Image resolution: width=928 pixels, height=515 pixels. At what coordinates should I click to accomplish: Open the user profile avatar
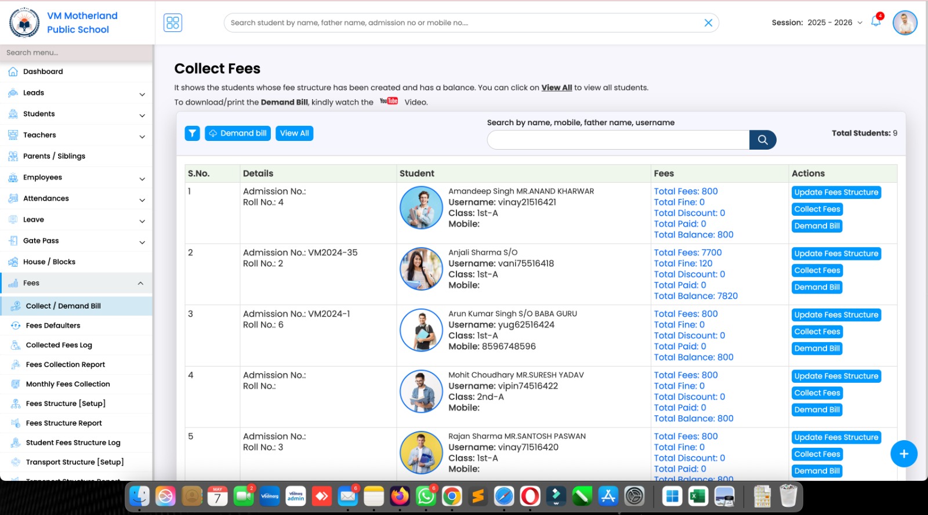(904, 23)
